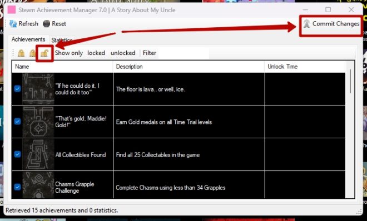The image size is (367, 221).
Task: Click the unlock all achievements icon
Action: pos(44,53)
